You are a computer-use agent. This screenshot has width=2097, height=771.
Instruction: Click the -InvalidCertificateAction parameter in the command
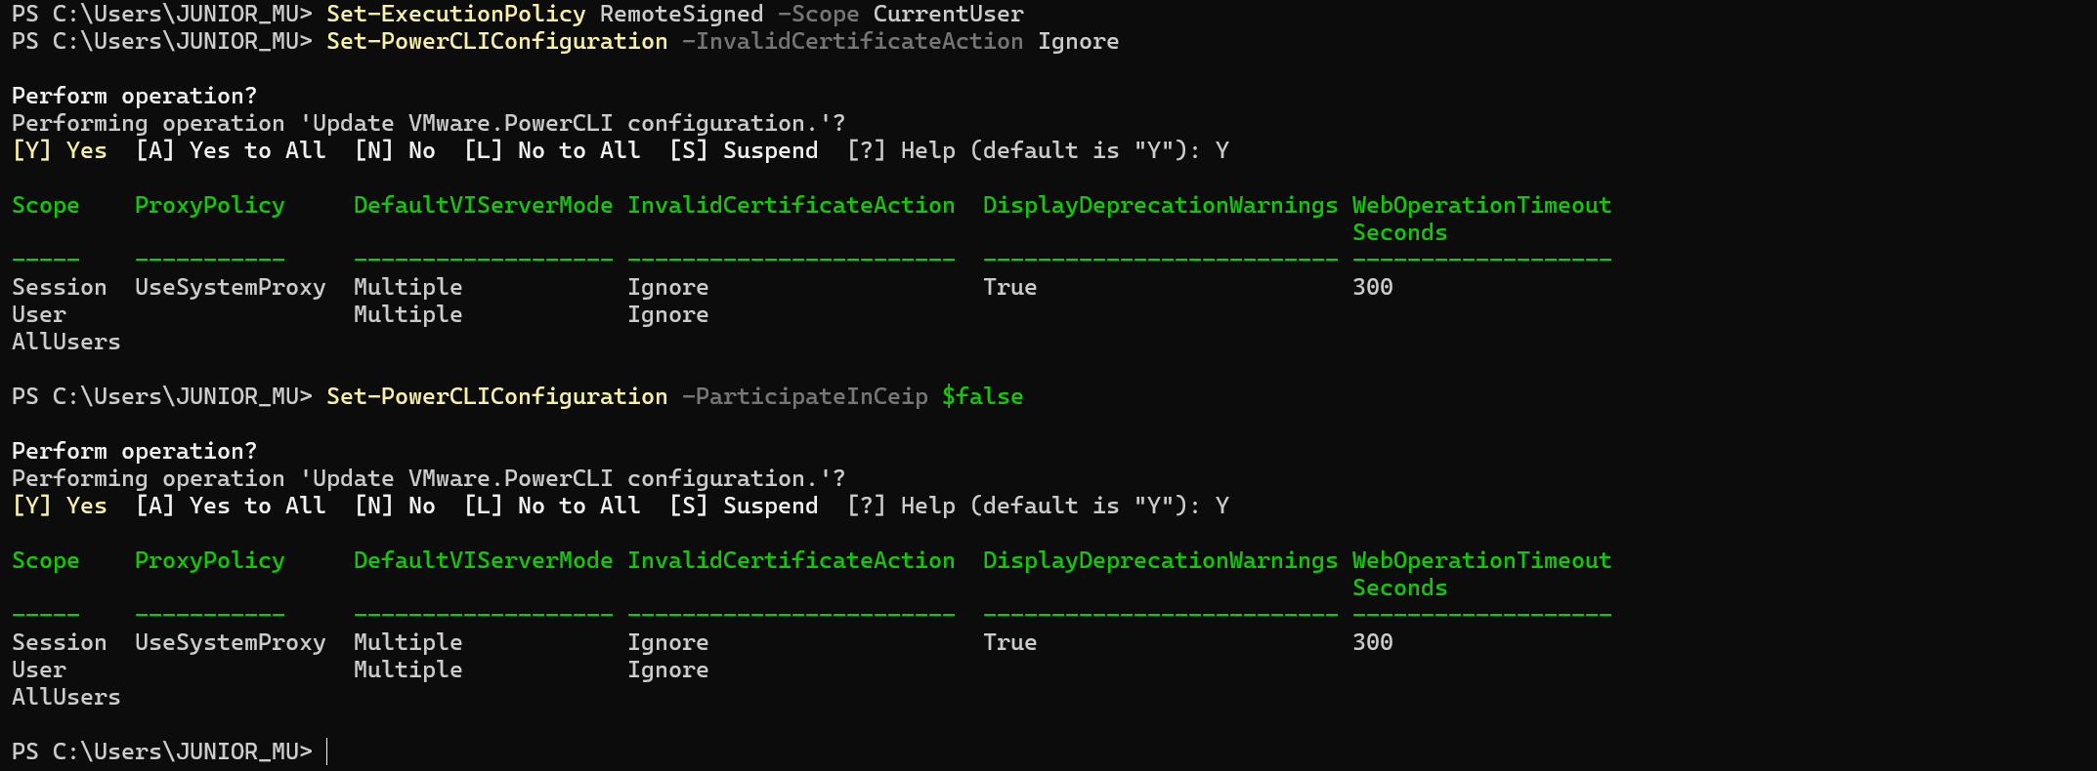point(852,42)
